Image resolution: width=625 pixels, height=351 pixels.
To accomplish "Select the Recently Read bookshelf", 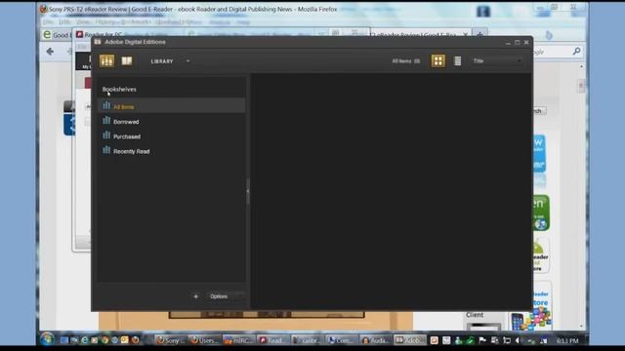I will [x=172, y=151].
